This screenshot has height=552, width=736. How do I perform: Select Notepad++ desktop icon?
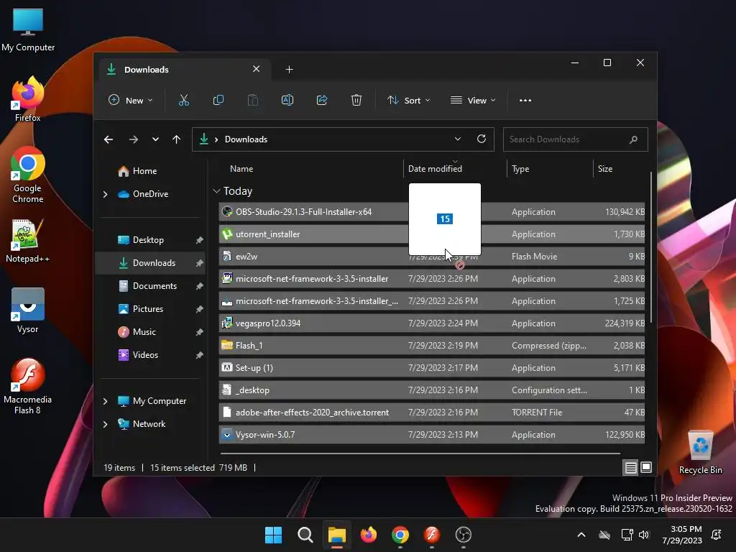click(28, 240)
